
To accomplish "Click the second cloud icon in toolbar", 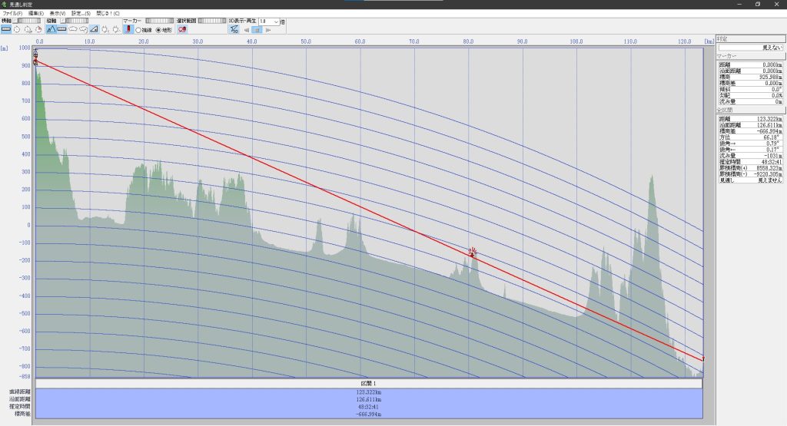I will 83,30.
